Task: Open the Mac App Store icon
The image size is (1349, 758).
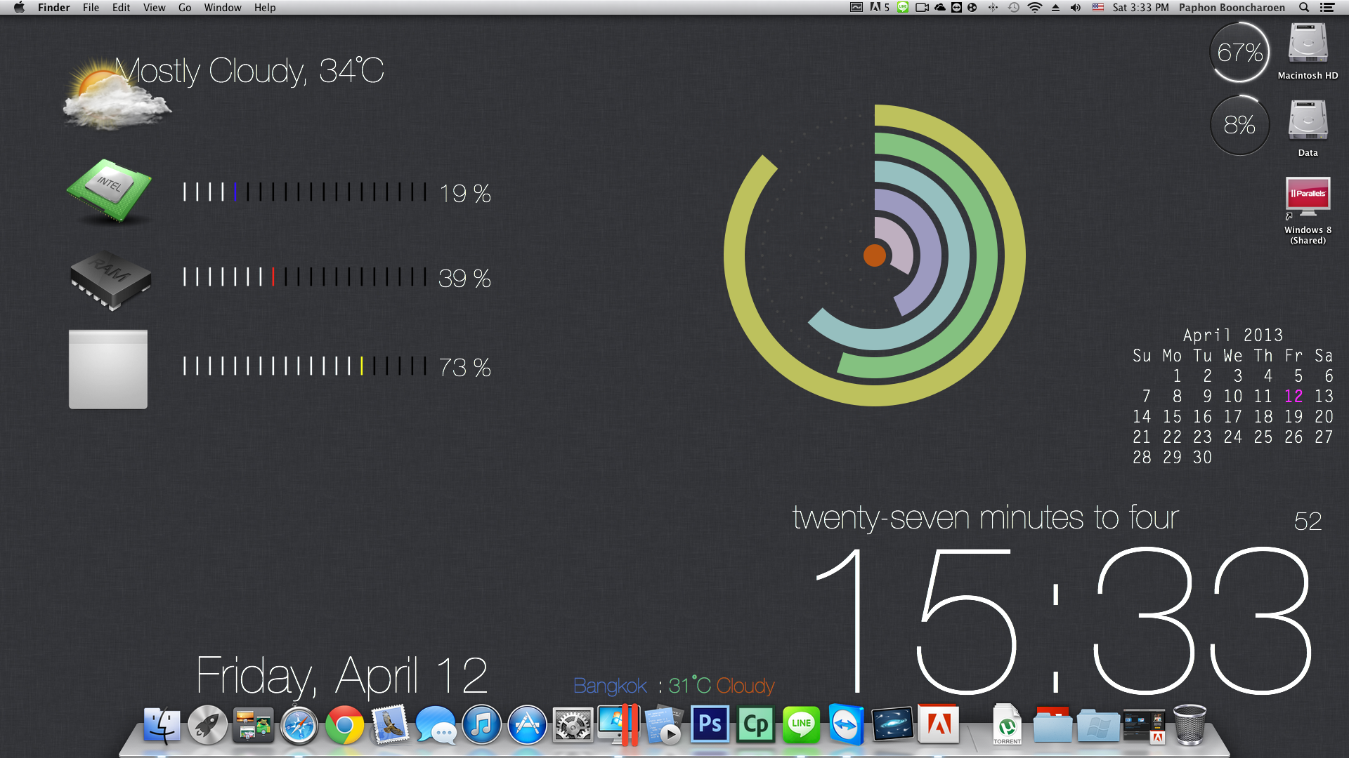Action: (x=527, y=725)
